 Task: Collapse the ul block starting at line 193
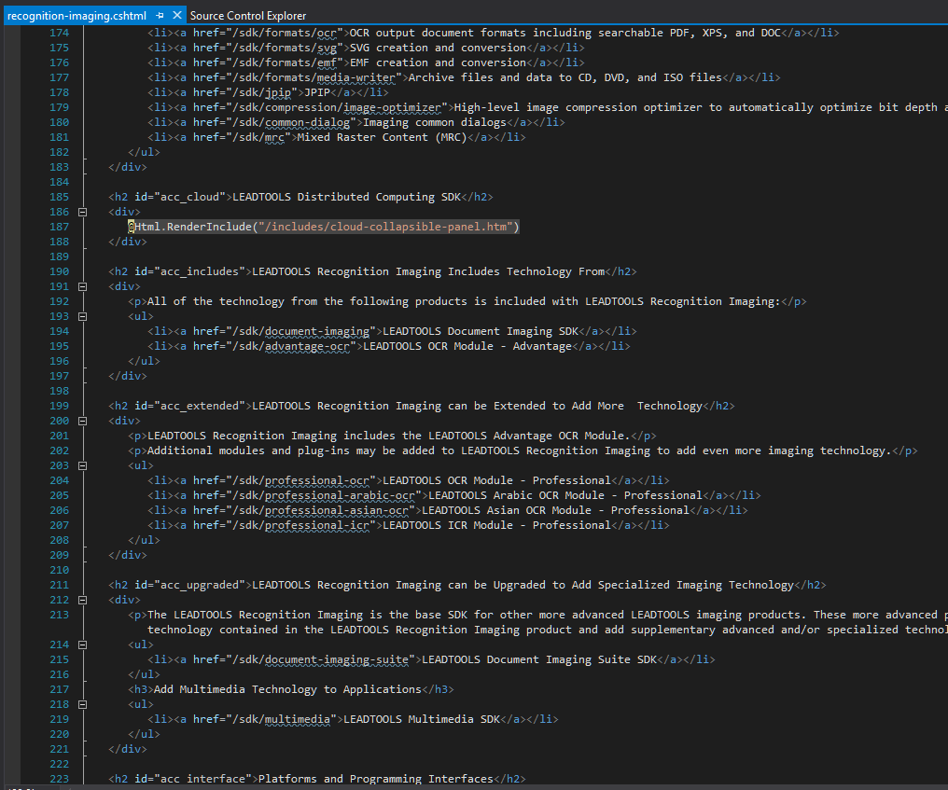tap(83, 316)
